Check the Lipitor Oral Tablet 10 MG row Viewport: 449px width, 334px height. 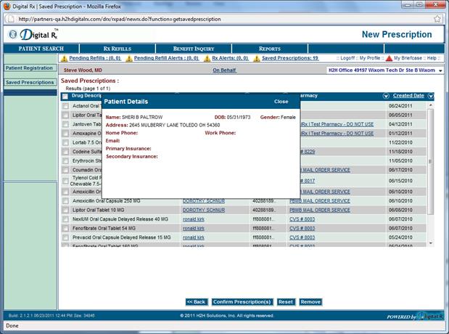point(65,209)
